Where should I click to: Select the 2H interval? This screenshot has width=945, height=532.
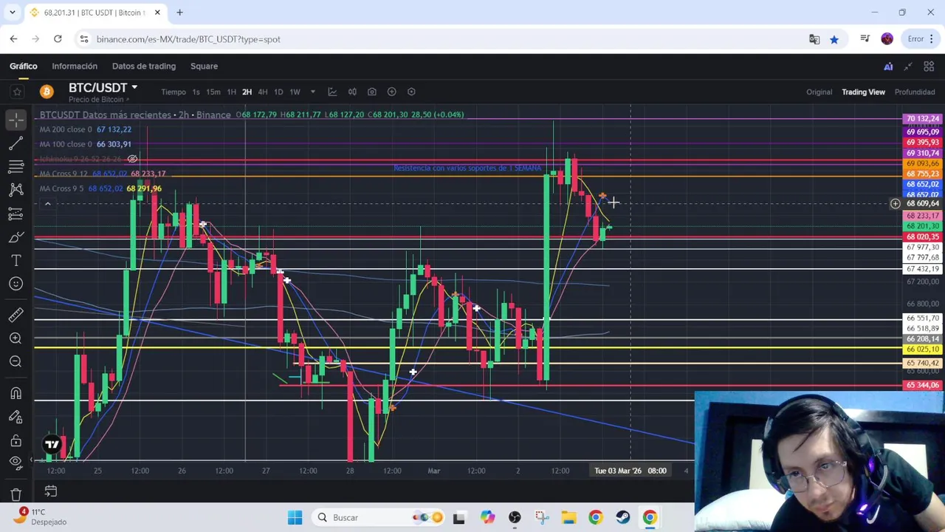coord(247,92)
